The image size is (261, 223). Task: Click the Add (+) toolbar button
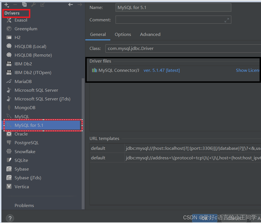pyautogui.click(x=6, y=5)
